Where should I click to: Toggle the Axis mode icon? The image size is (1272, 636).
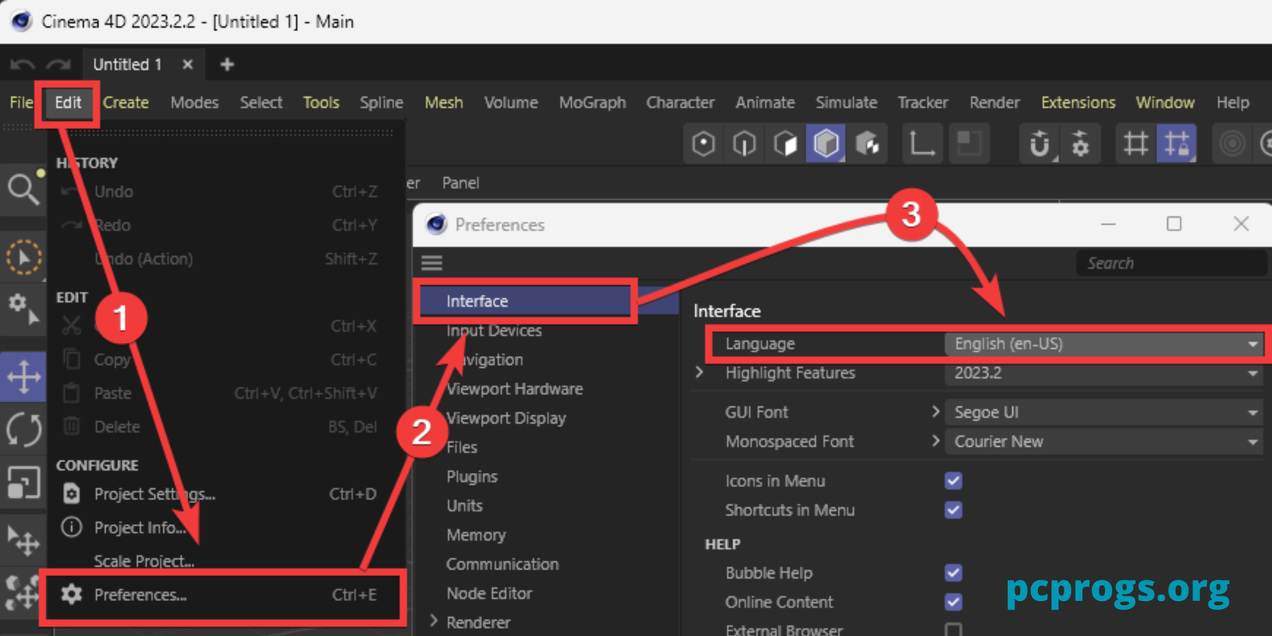tap(922, 144)
